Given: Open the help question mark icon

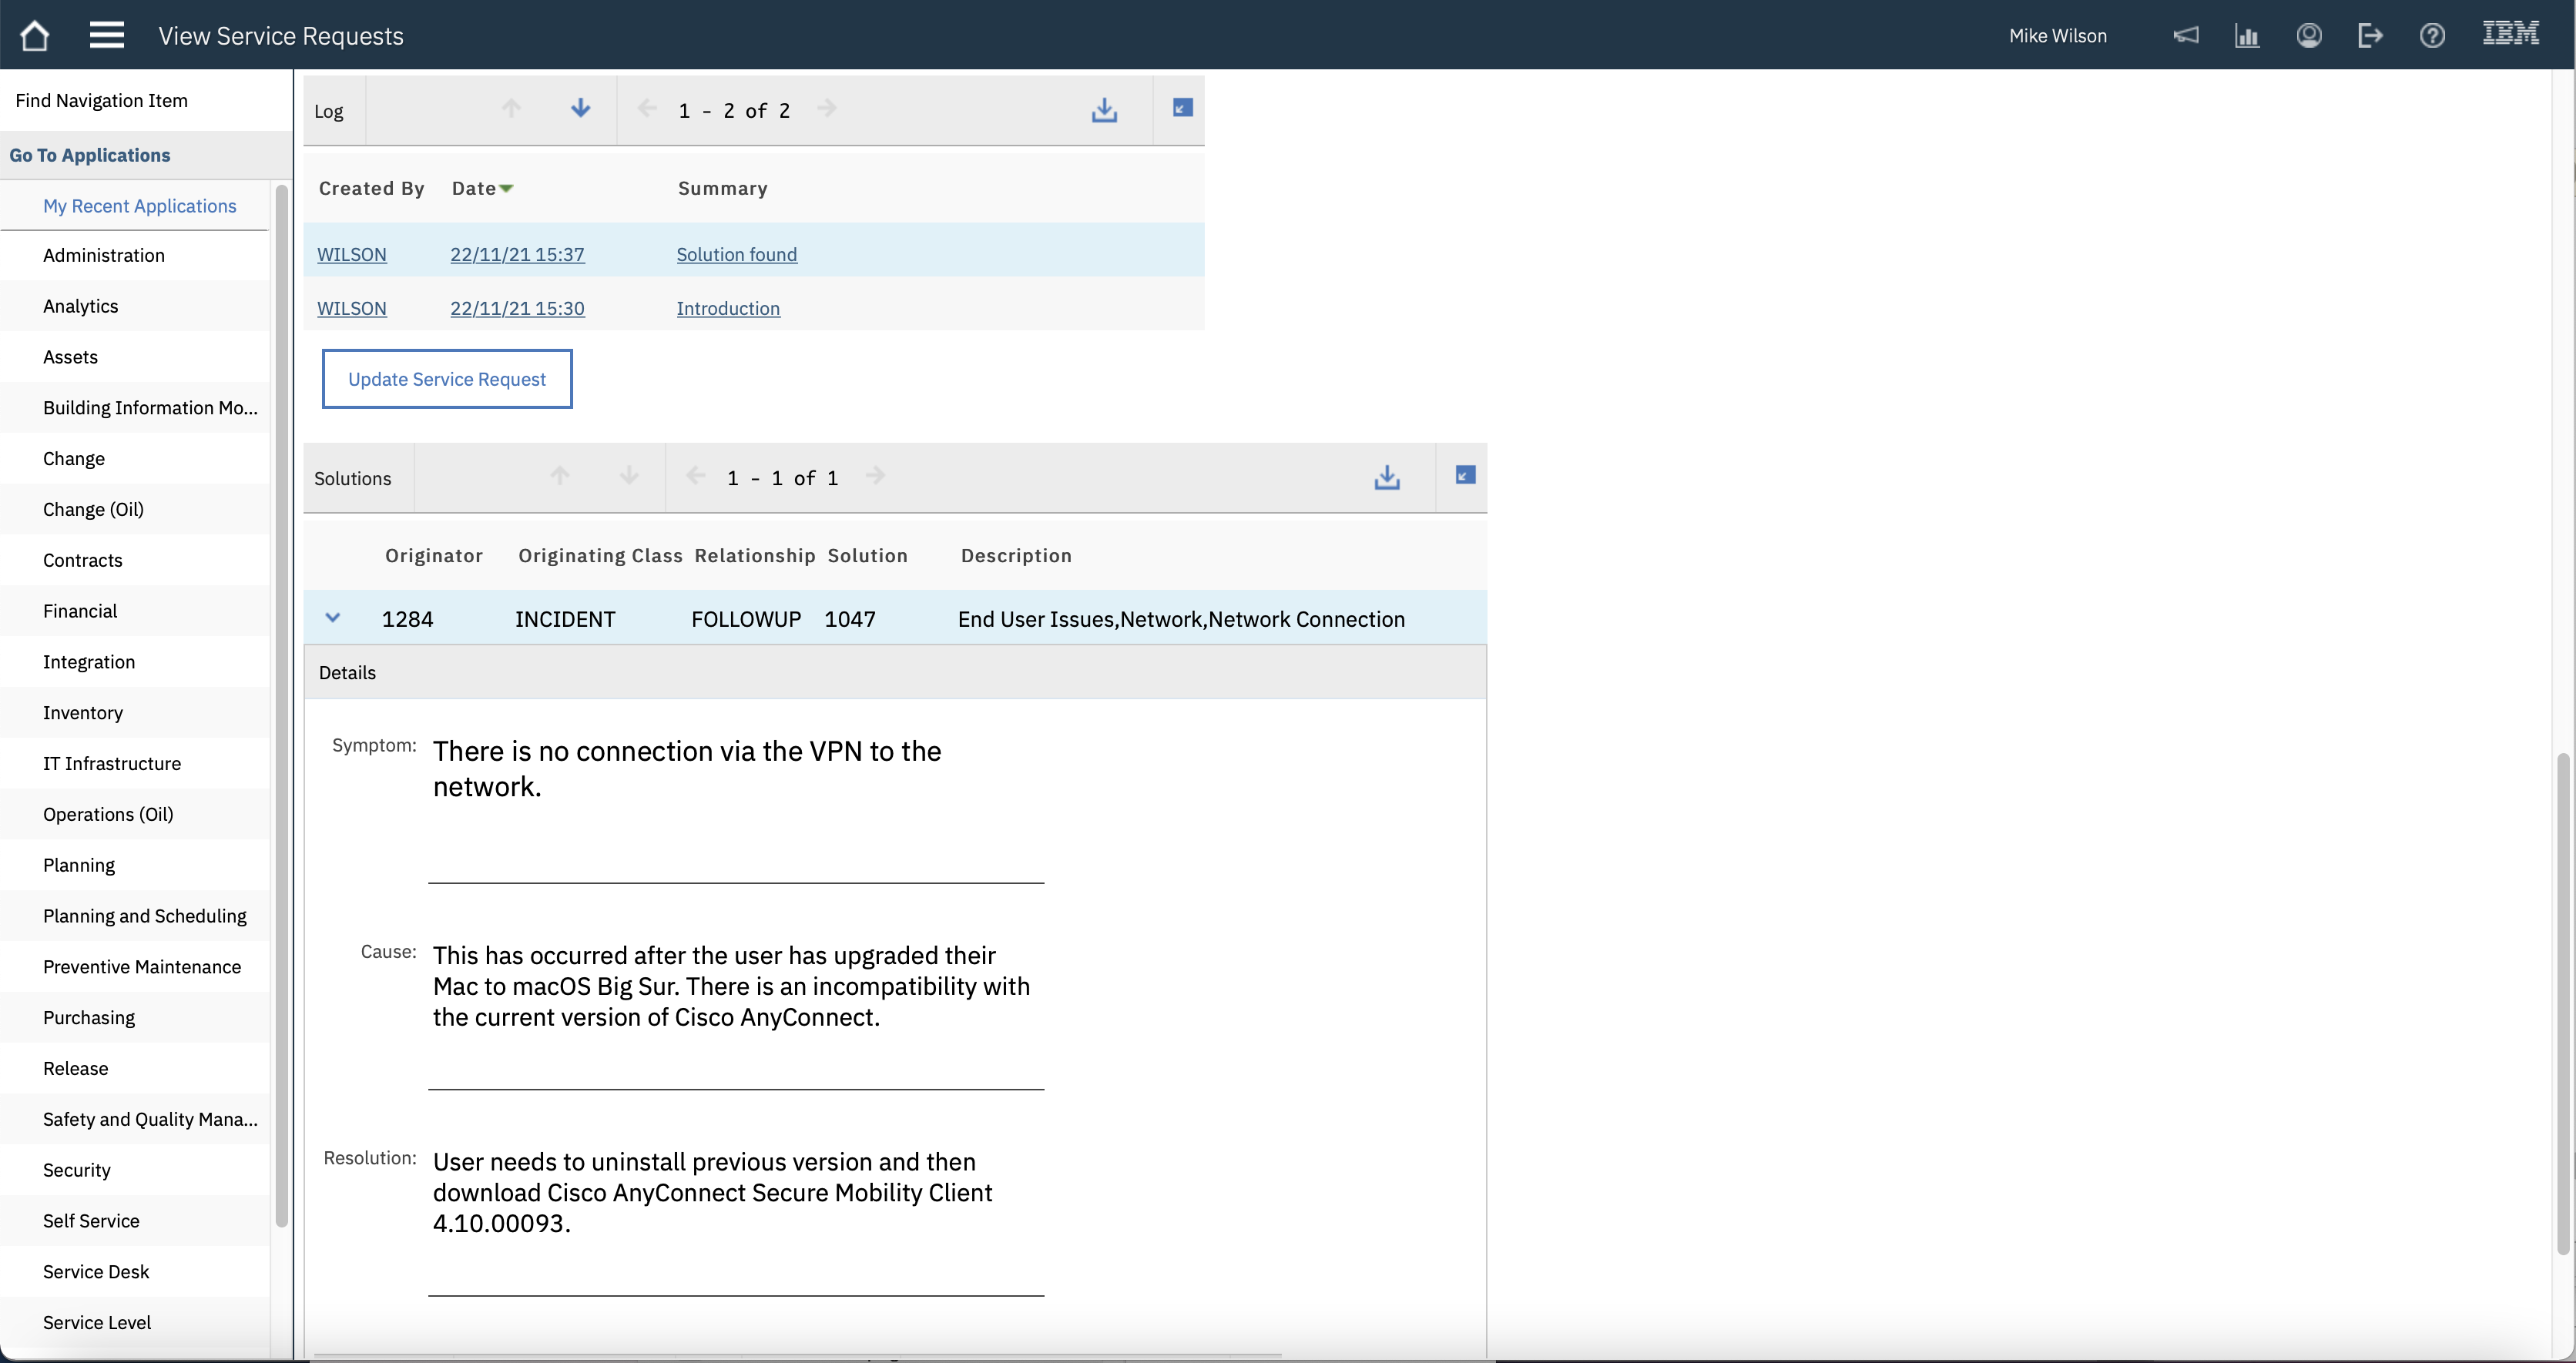Looking at the screenshot, I should pos(2432,36).
